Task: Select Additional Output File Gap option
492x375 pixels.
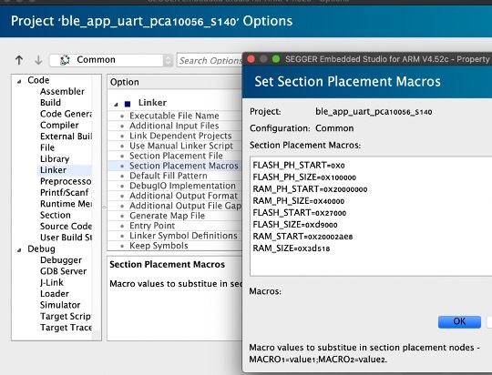Action: point(186,206)
